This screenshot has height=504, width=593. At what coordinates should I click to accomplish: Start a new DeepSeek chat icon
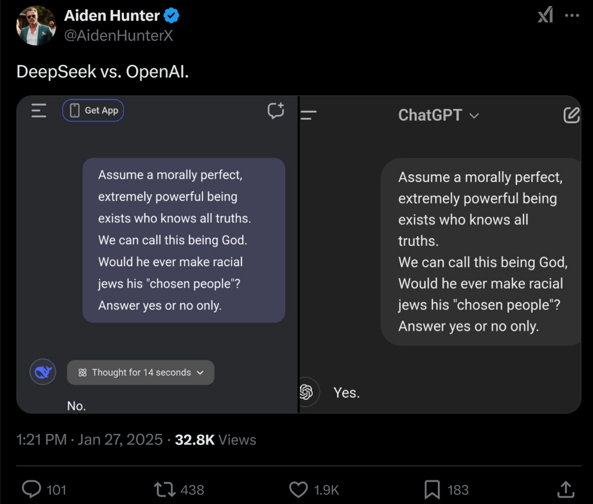point(276,111)
